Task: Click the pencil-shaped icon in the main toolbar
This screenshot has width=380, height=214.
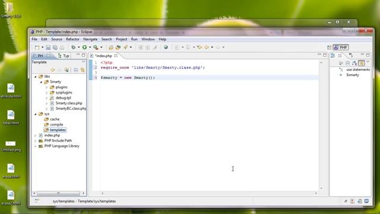Action: 125,48
